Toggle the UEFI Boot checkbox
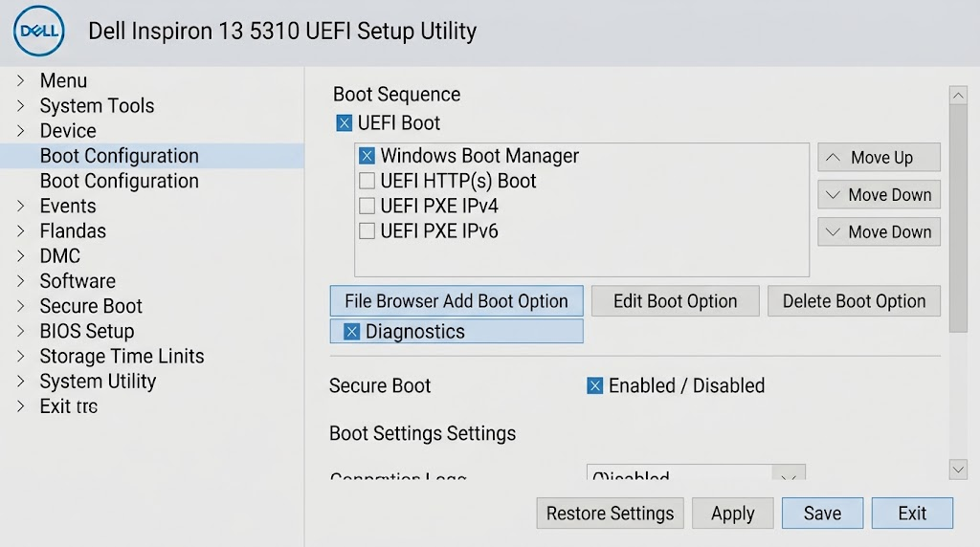This screenshot has width=980, height=547. click(344, 123)
